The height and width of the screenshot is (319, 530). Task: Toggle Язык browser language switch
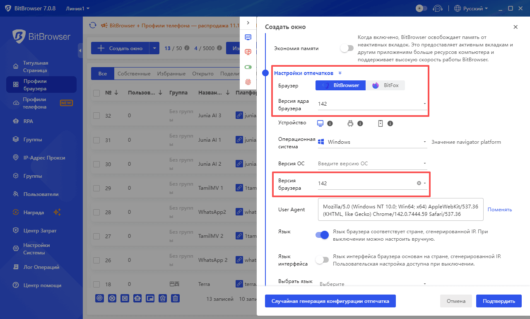[322, 235]
